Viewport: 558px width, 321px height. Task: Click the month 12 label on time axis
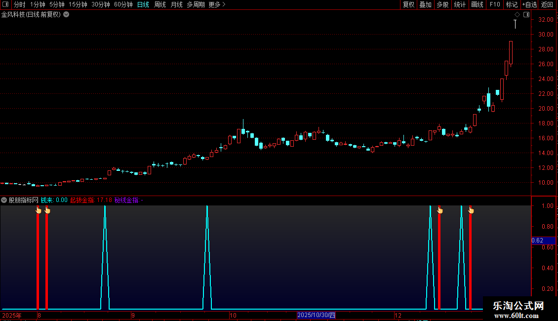[398, 315]
